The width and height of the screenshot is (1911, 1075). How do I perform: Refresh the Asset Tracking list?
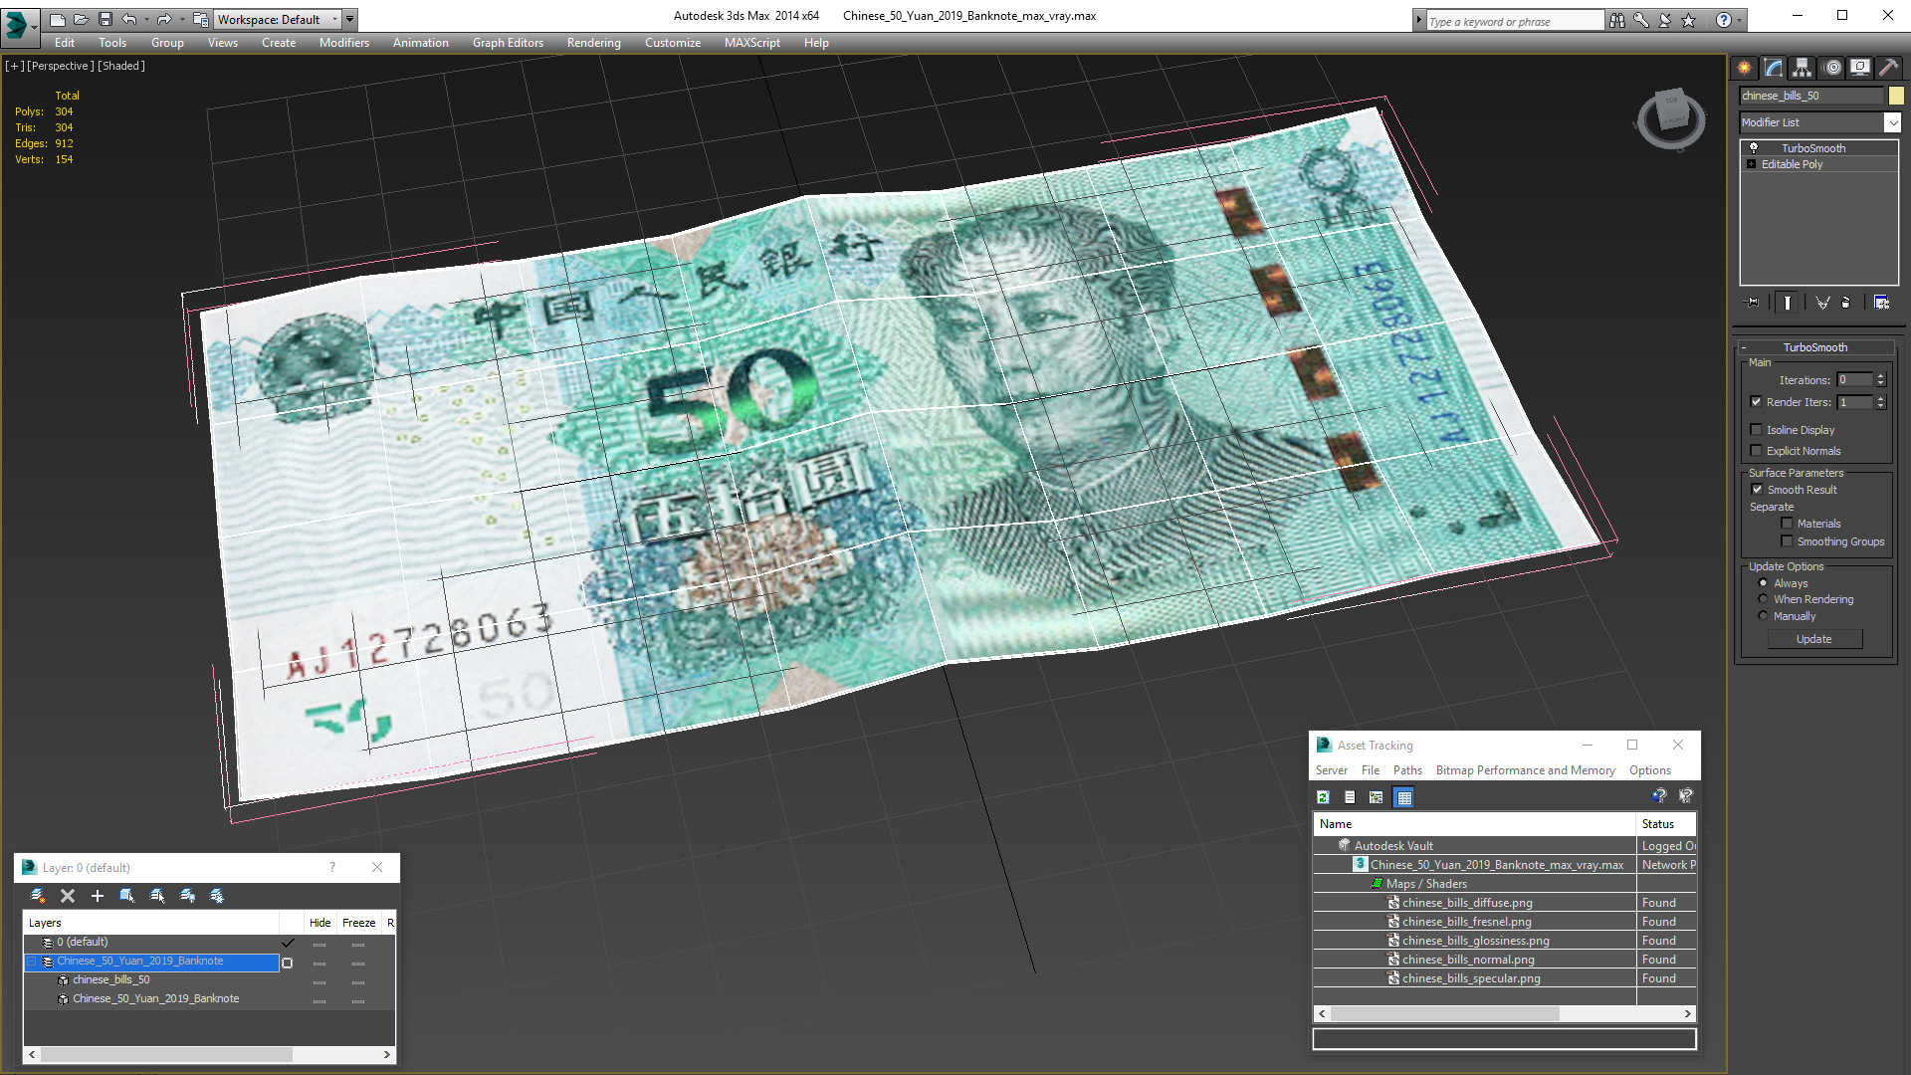1323,797
